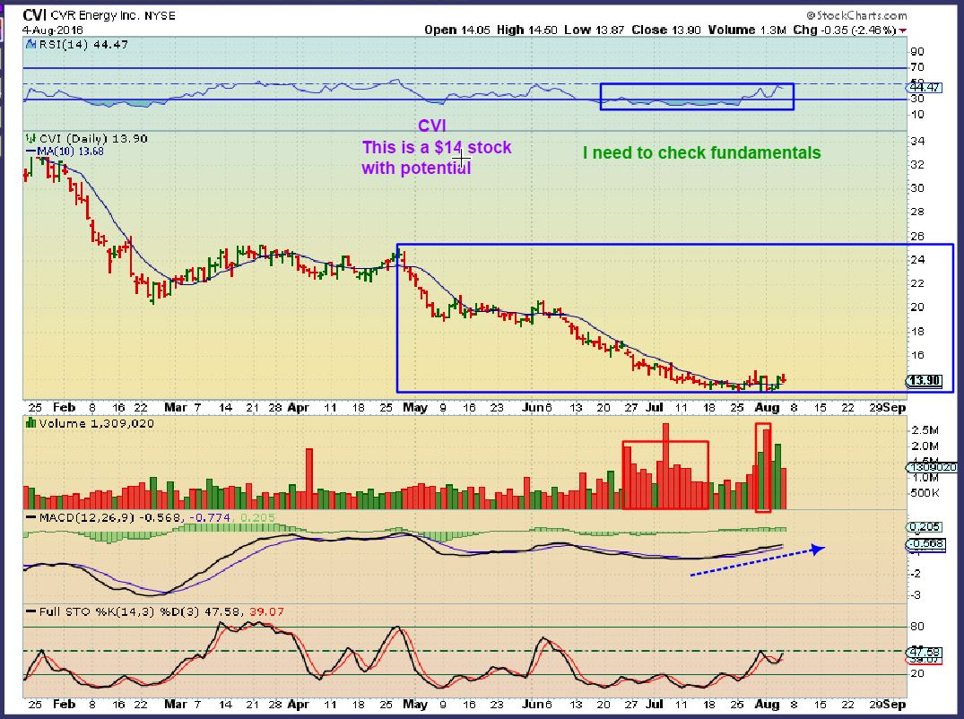Click the MA(10) legend line marker
This screenshot has width=964, height=719.
coord(30,152)
